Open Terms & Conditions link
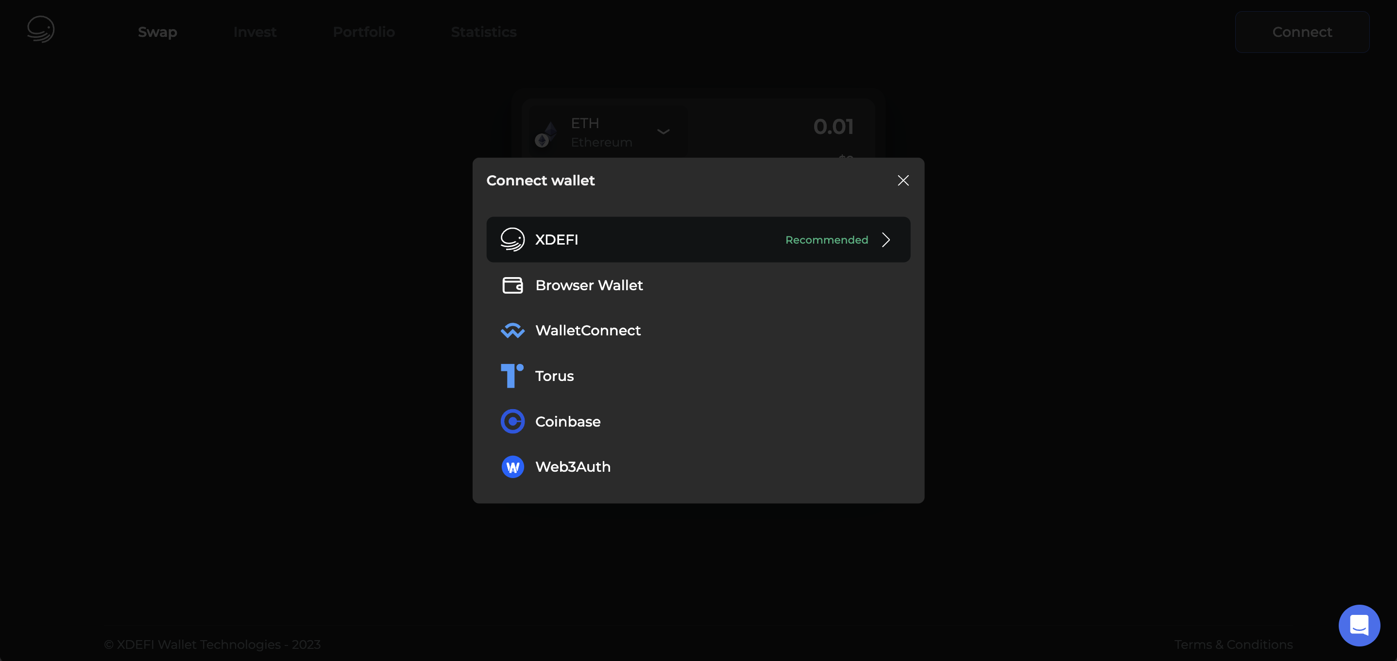This screenshot has width=1397, height=661. point(1233,644)
